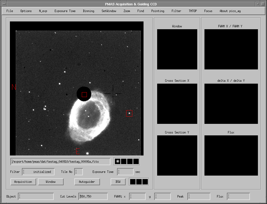Click the glowing status indicator beside the file path

tap(117, 161)
